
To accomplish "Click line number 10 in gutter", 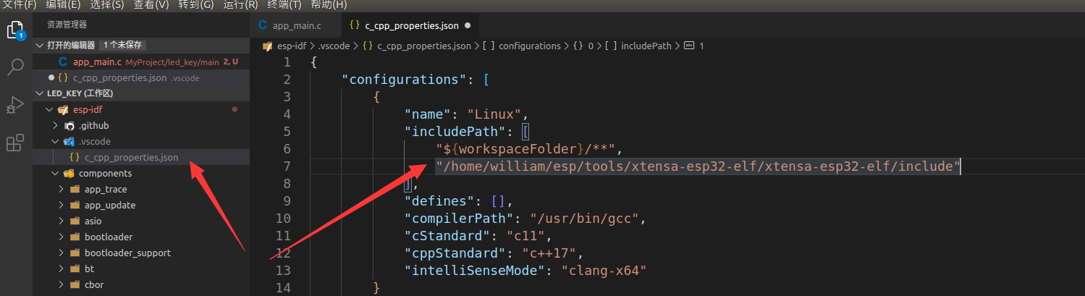I will coord(284,219).
